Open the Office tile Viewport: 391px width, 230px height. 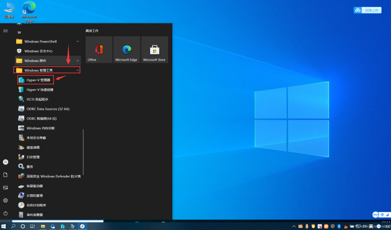[x=99, y=50]
